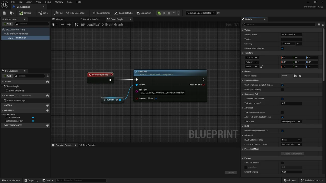Add a new function with plus icon
Image resolution: width=326 pixels, height=183 pixels.
[47, 96]
